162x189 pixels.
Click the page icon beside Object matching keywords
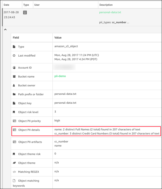pyautogui.click(x=14, y=180)
